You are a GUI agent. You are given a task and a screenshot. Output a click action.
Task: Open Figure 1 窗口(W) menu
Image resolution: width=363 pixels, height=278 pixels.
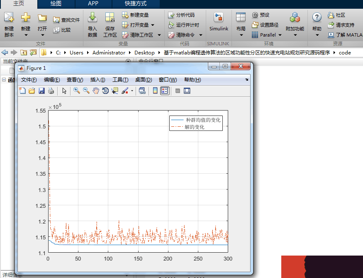pos(168,80)
